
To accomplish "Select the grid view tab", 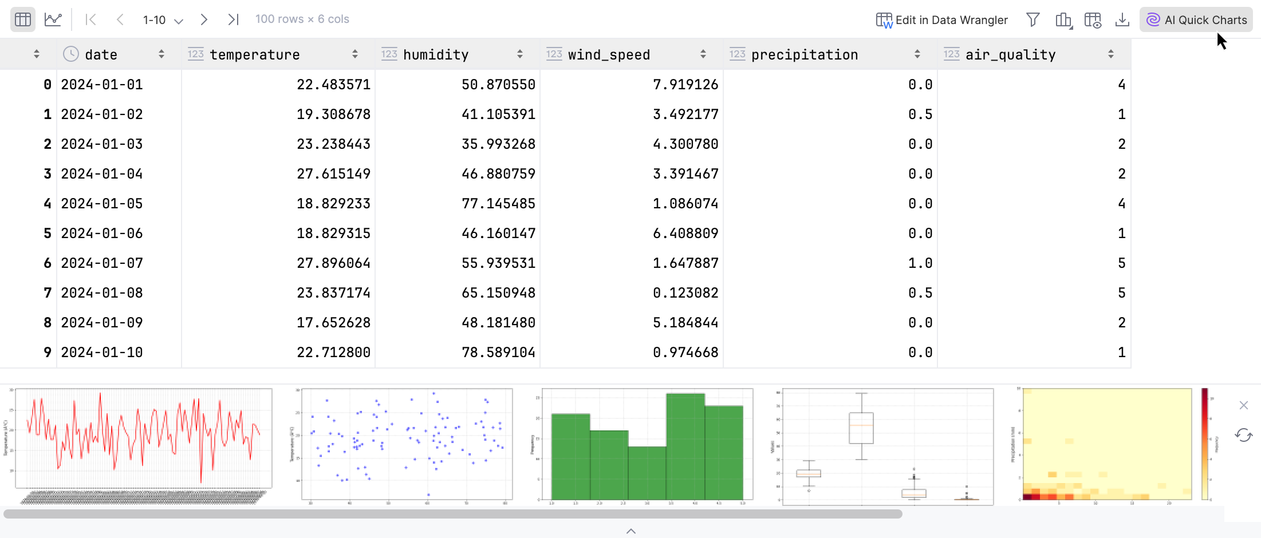I will (22, 19).
